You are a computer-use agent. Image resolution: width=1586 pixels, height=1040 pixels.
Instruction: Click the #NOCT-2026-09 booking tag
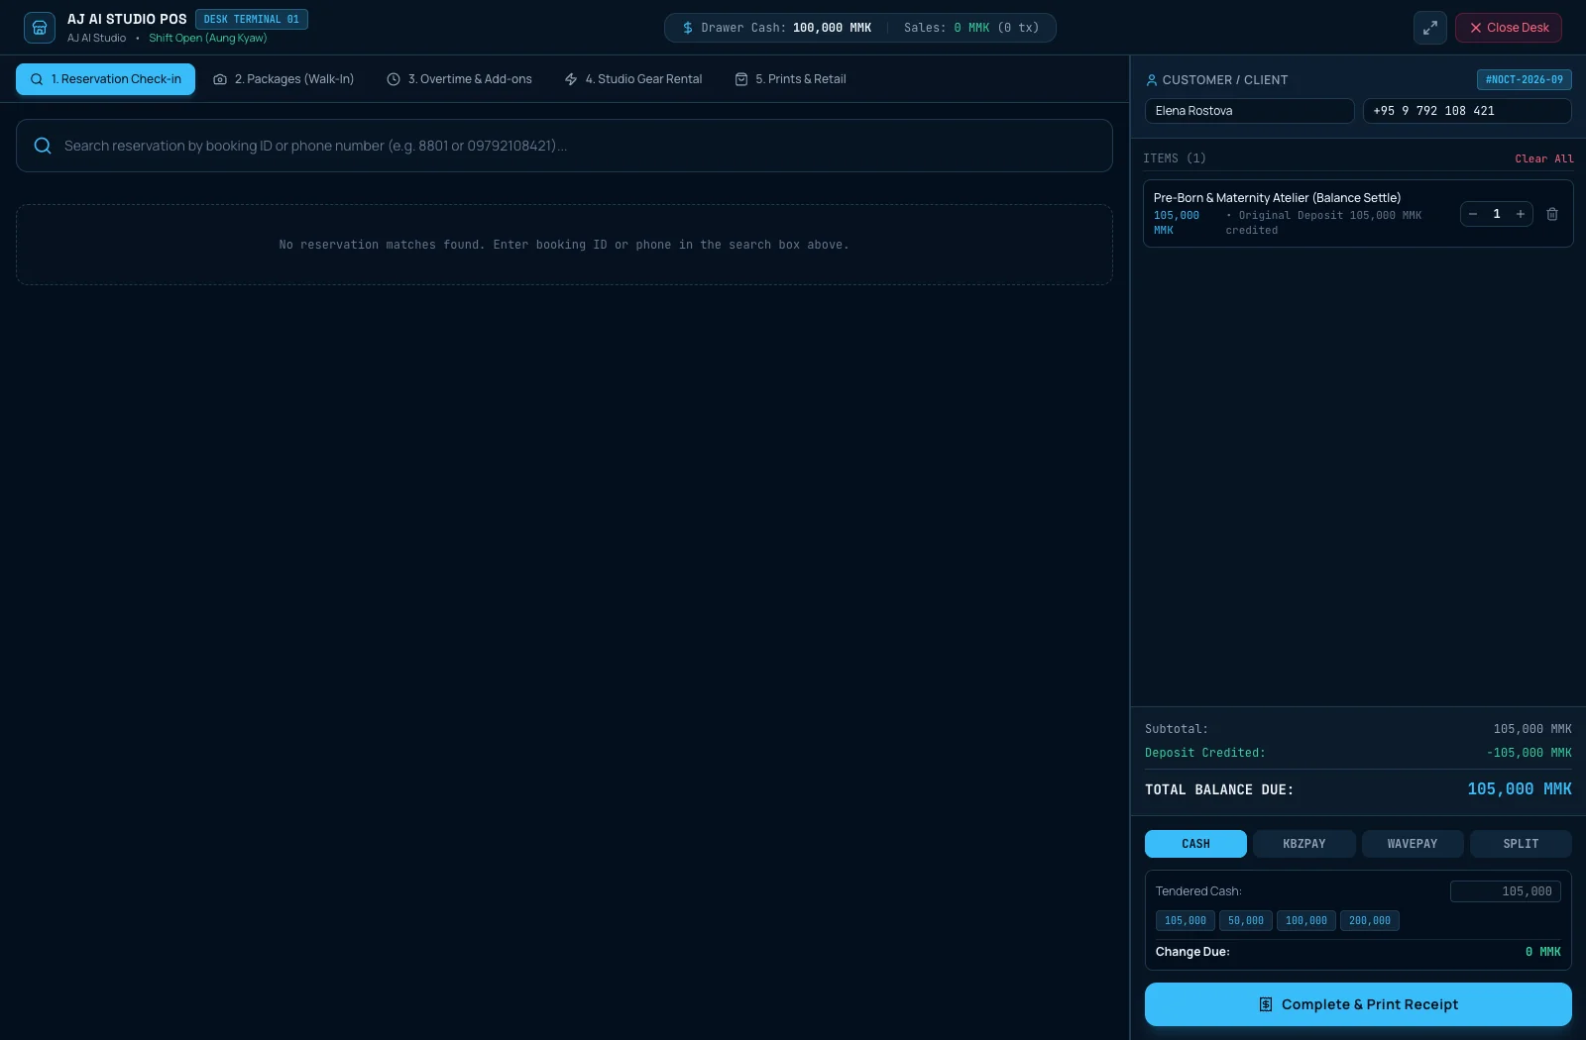click(x=1524, y=79)
